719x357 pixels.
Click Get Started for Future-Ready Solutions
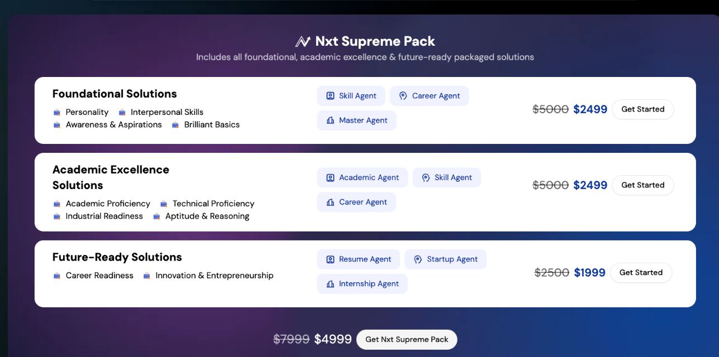641,273
